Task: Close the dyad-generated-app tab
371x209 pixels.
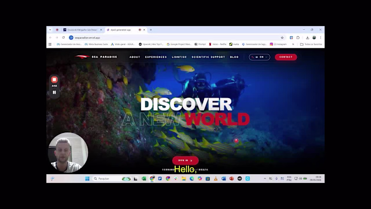Action: [x=144, y=30]
